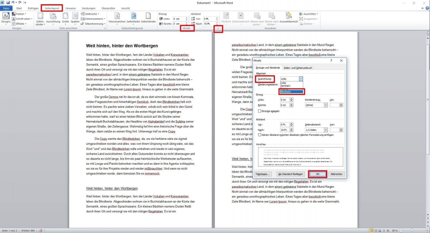430x233 pixels.
Task: Click the zoom in plus button
Action: (x=427, y=230)
